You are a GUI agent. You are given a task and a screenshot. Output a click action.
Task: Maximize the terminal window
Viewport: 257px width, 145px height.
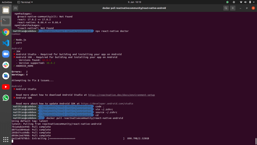(247, 8)
